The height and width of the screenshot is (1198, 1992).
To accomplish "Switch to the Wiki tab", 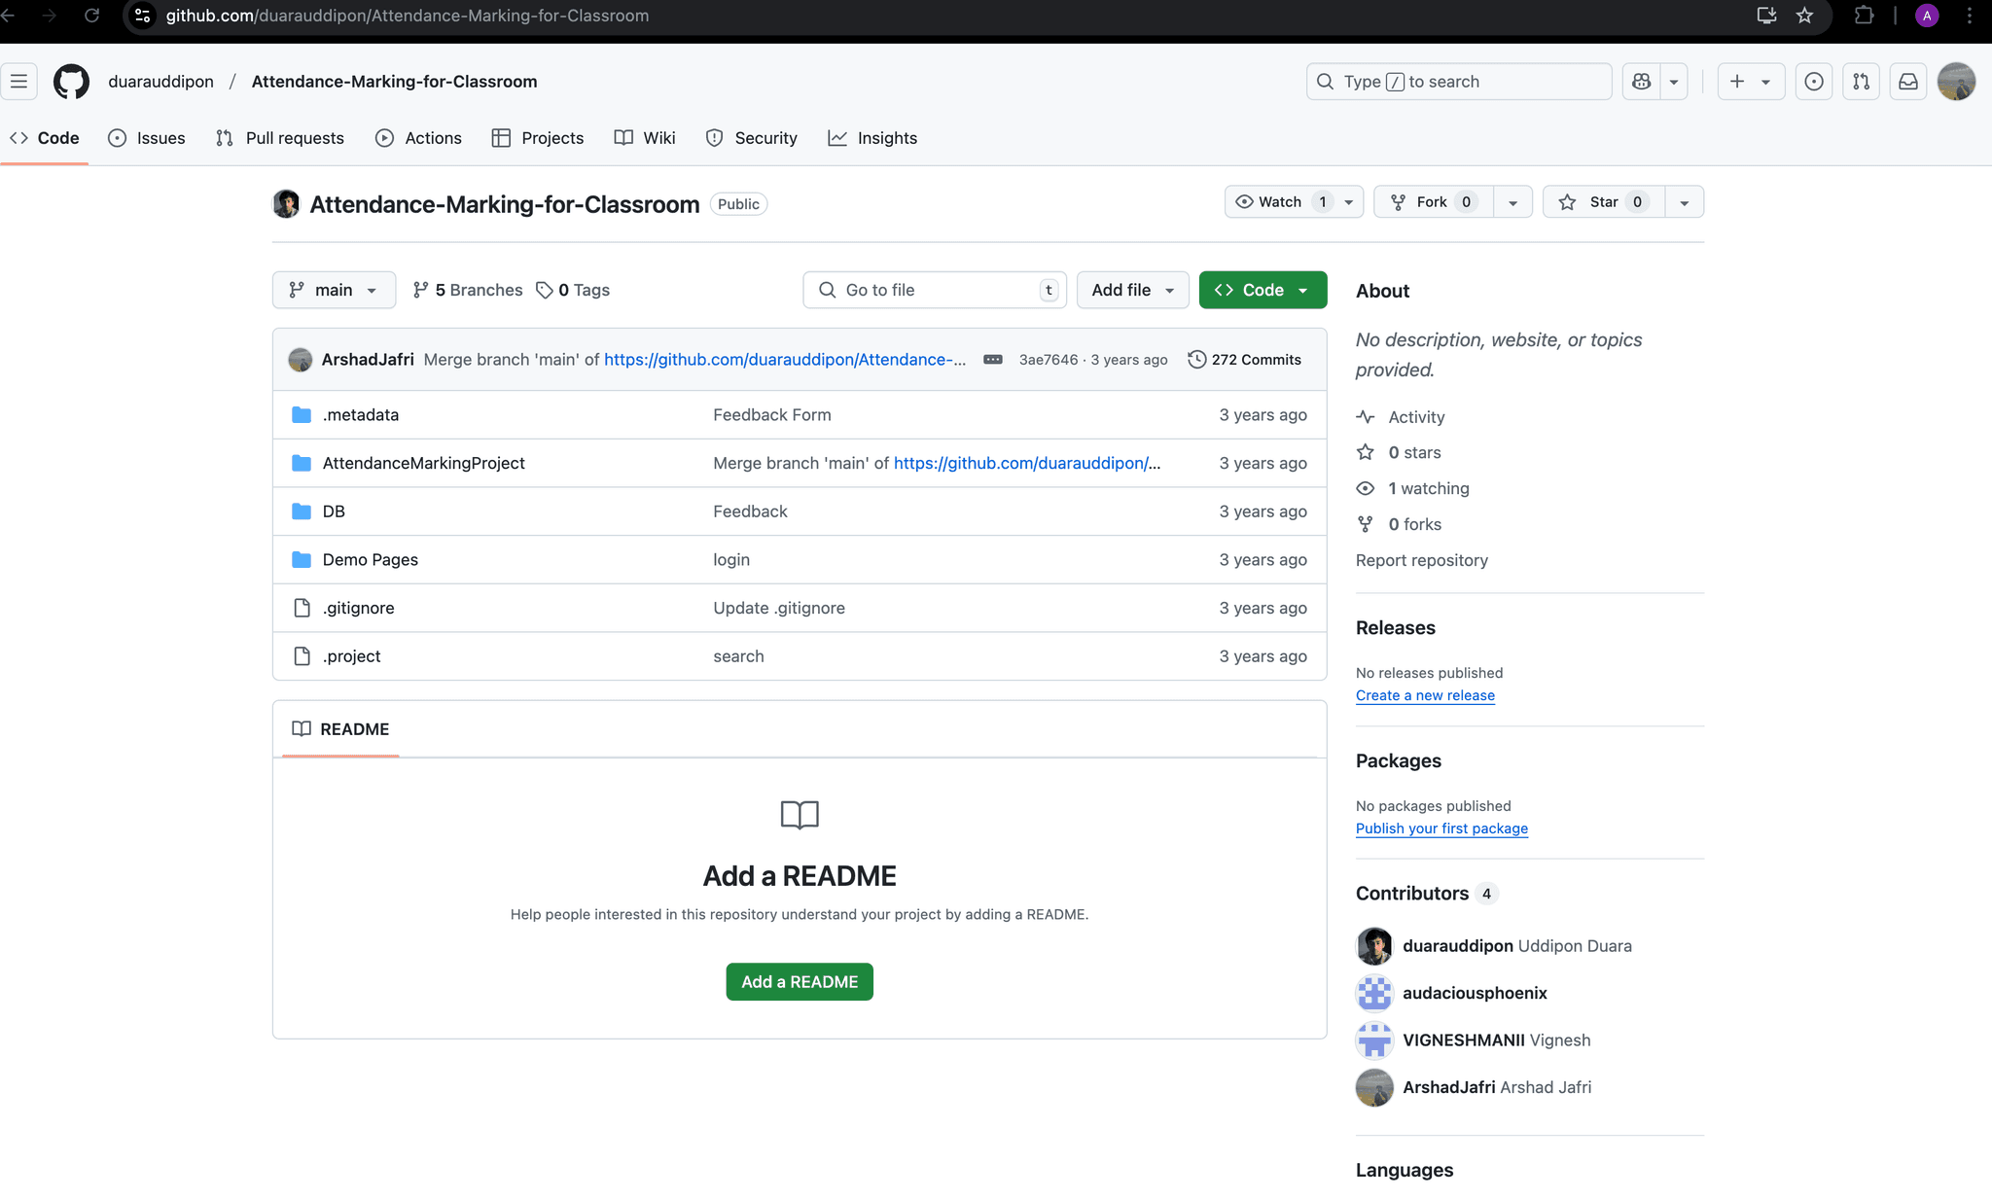I will (x=645, y=138).
